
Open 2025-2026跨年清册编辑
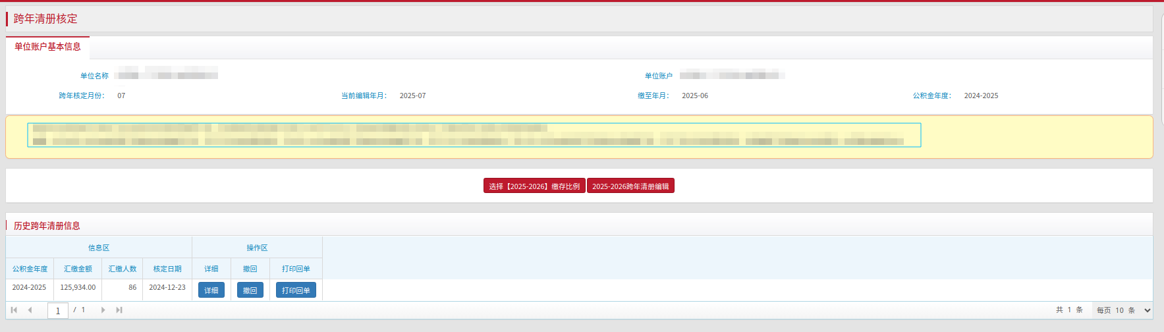(x=630, y=186)
